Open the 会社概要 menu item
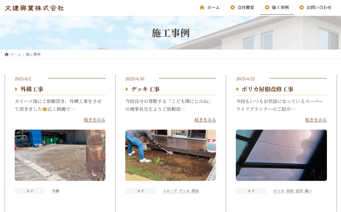The width and height of the screenshot is (341, 212). tap(245, 8)
